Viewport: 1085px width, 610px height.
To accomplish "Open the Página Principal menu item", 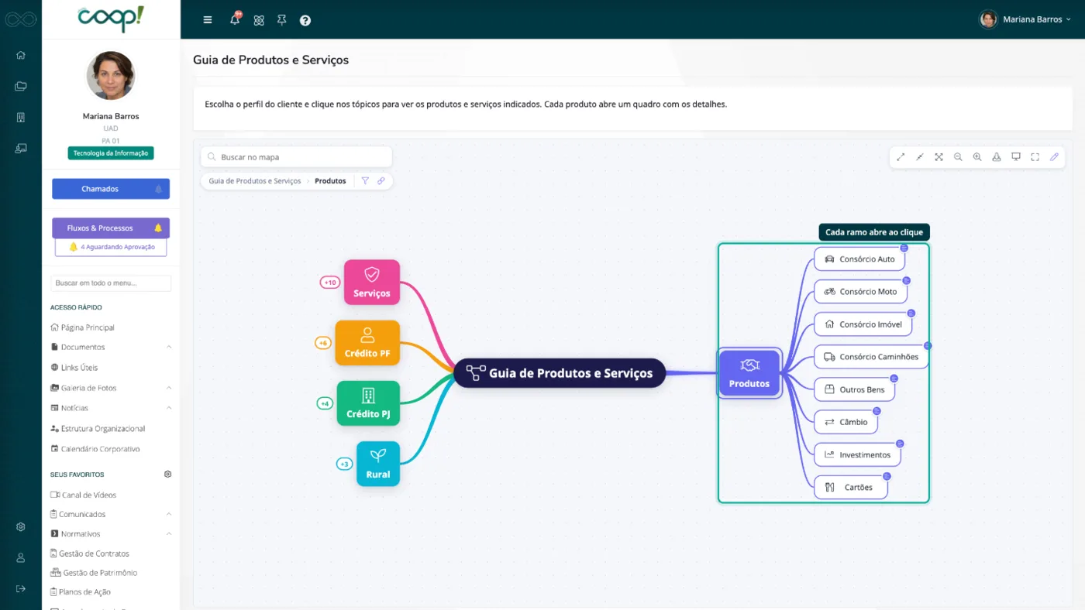I will (82, 327).
